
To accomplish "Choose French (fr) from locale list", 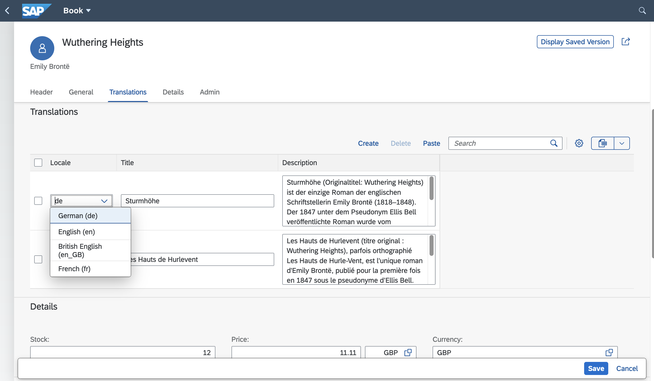I will pos(90,269).
